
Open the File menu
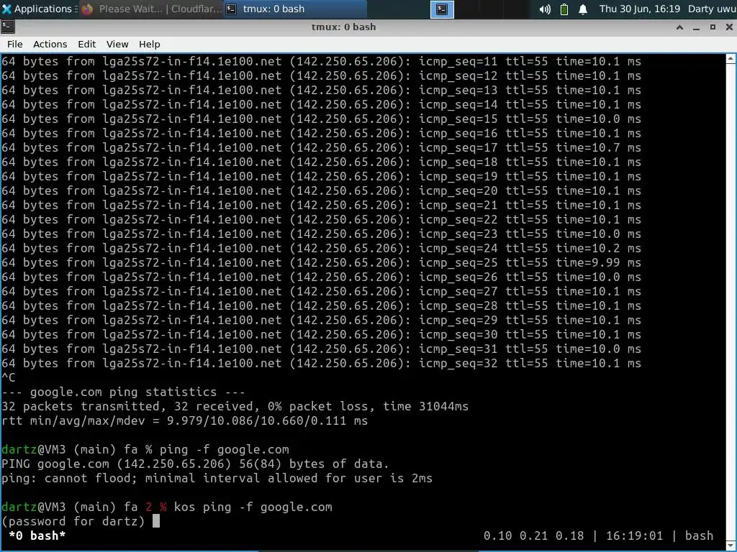[x=14, y=44]
